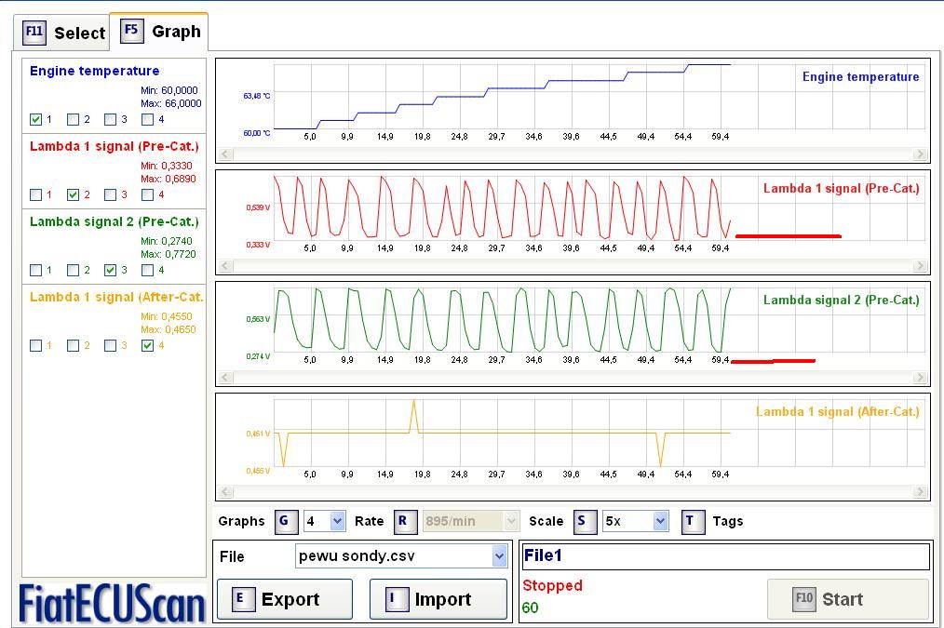Open the Graph tab
This screenshot has width=944, height=628.
click(x=160, y=32)
